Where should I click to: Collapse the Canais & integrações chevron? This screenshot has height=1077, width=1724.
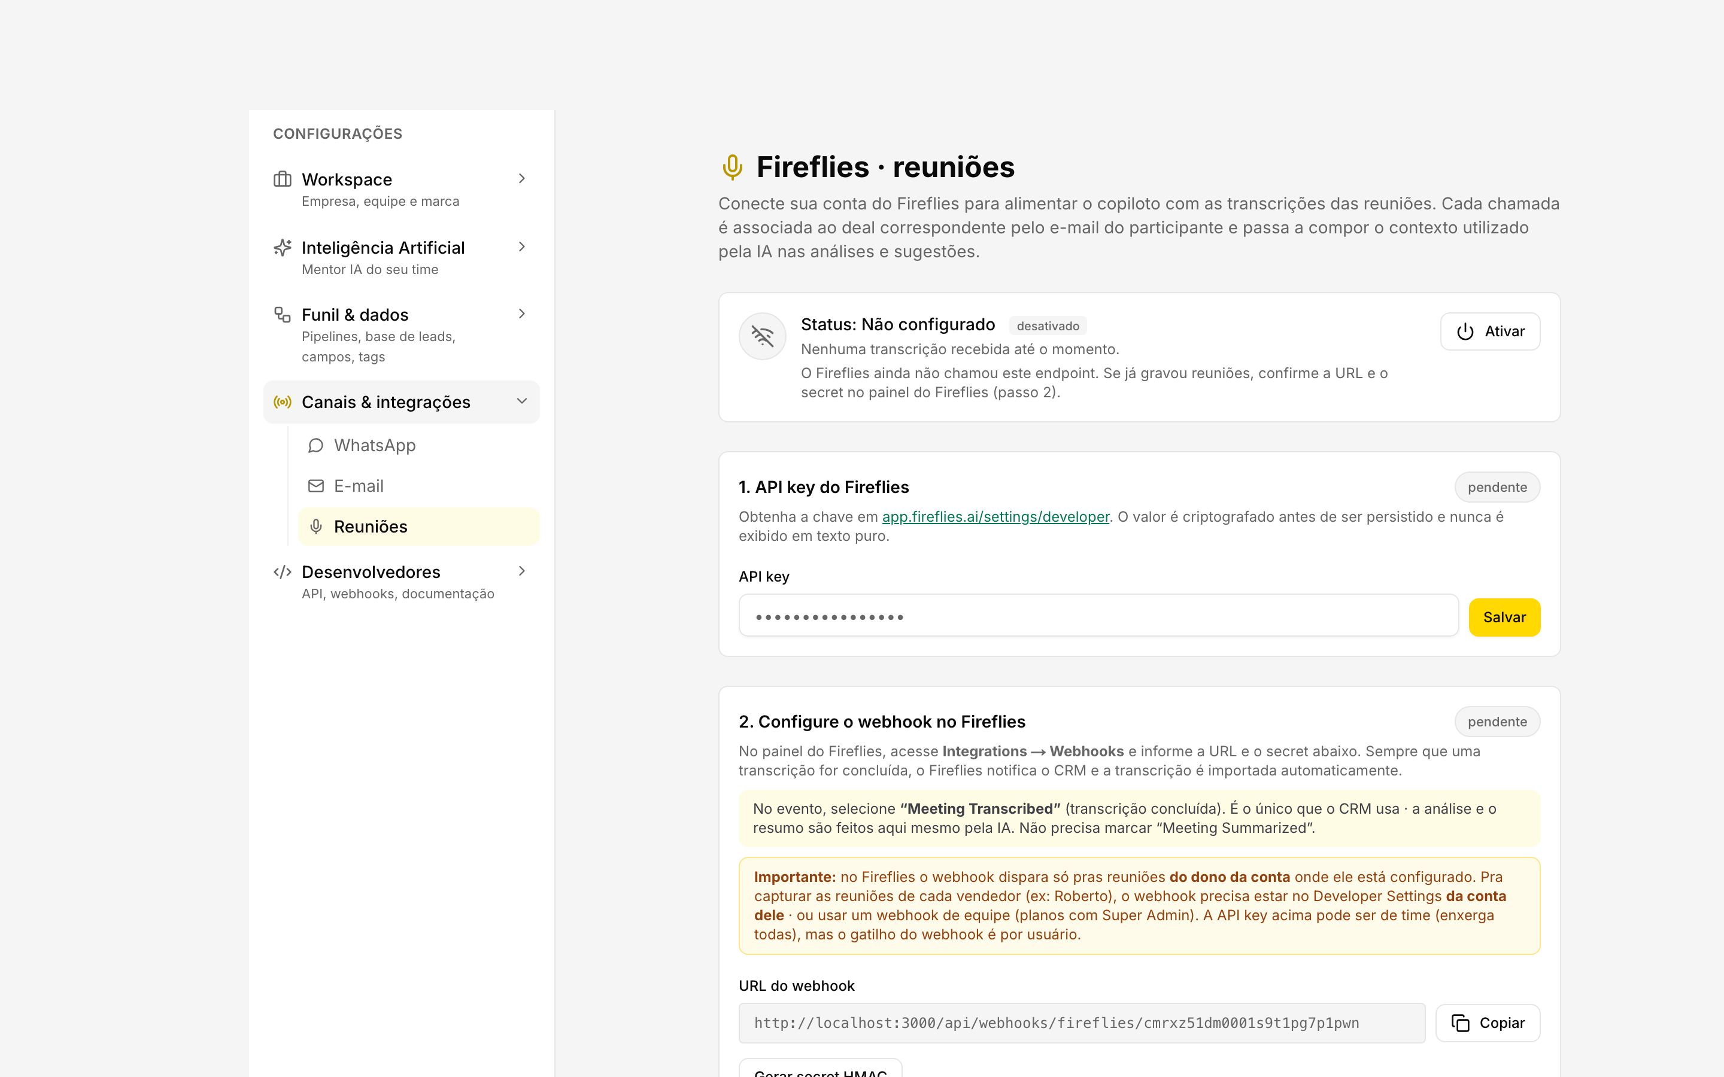click(521, 401)
